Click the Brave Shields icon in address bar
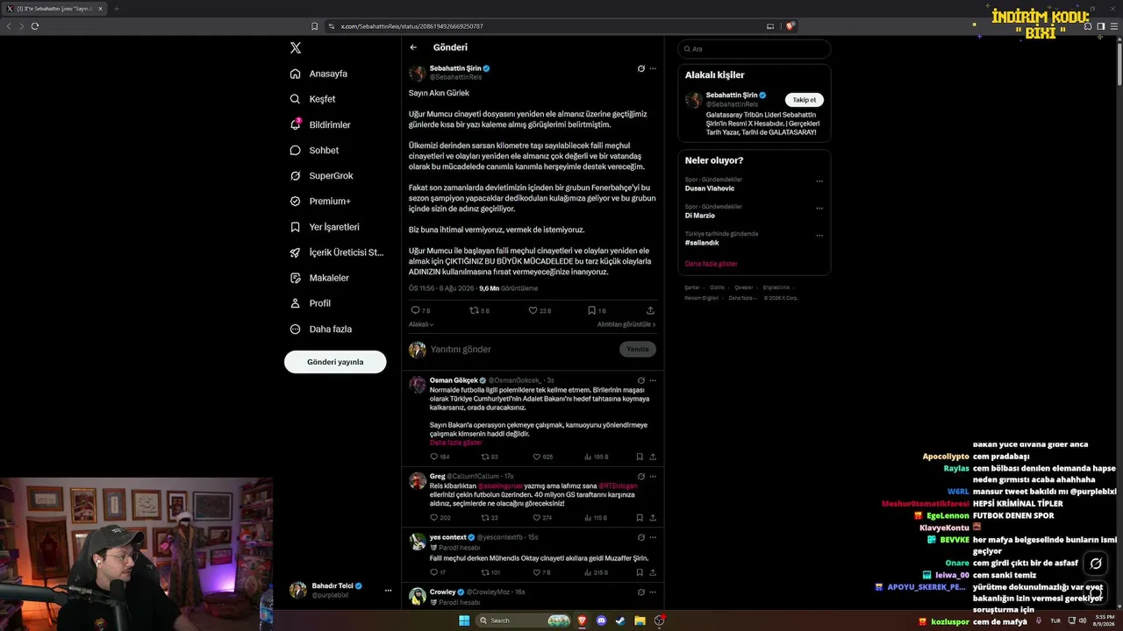 click(790, 26)
